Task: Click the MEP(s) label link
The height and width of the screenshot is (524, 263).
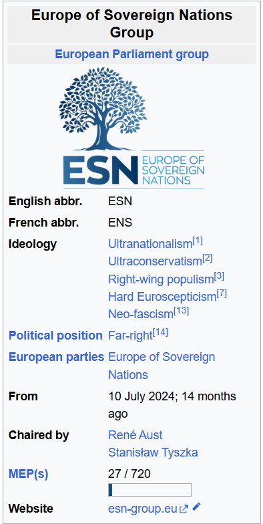Action: click(28, 475)
